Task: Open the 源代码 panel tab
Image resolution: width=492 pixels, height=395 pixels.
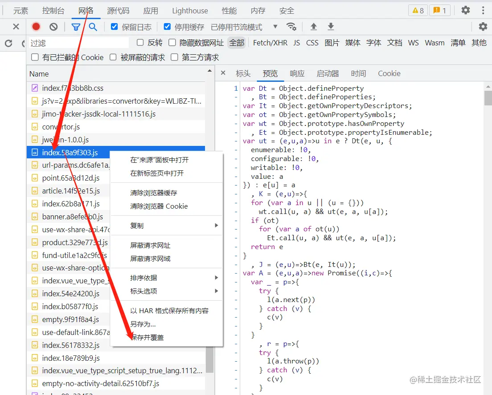Action: click(x=118, y=11)
